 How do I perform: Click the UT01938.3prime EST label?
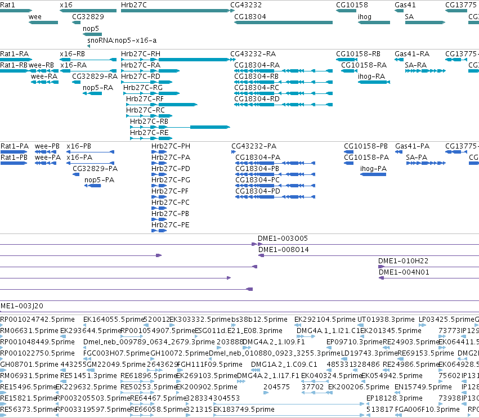pos(386,320)
